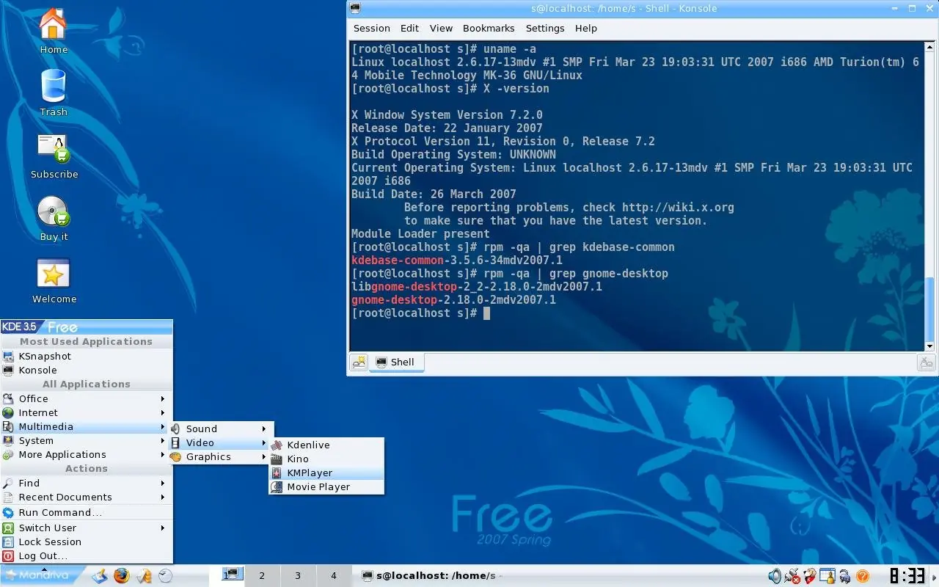Viewport: 939px width, 587px height.
Task: Click the Konsole scrollbar up arrow
Action: (930, 46)
